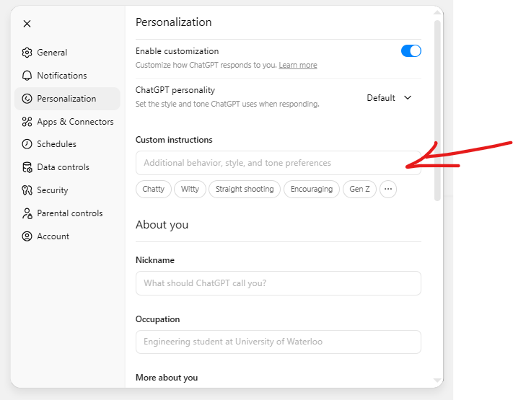Screen dimensions: 513x400
Task: Pick the Gen Z style chip
Action: pyautogui.click(x=359, y=190)
